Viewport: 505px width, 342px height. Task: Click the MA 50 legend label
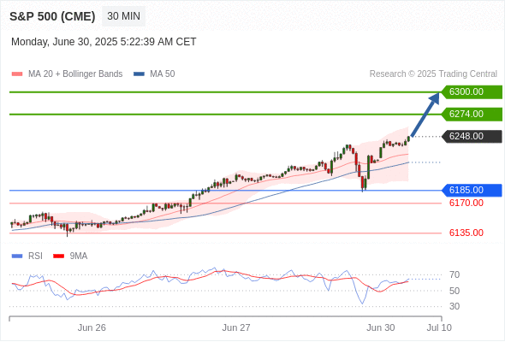pos(163,74)
